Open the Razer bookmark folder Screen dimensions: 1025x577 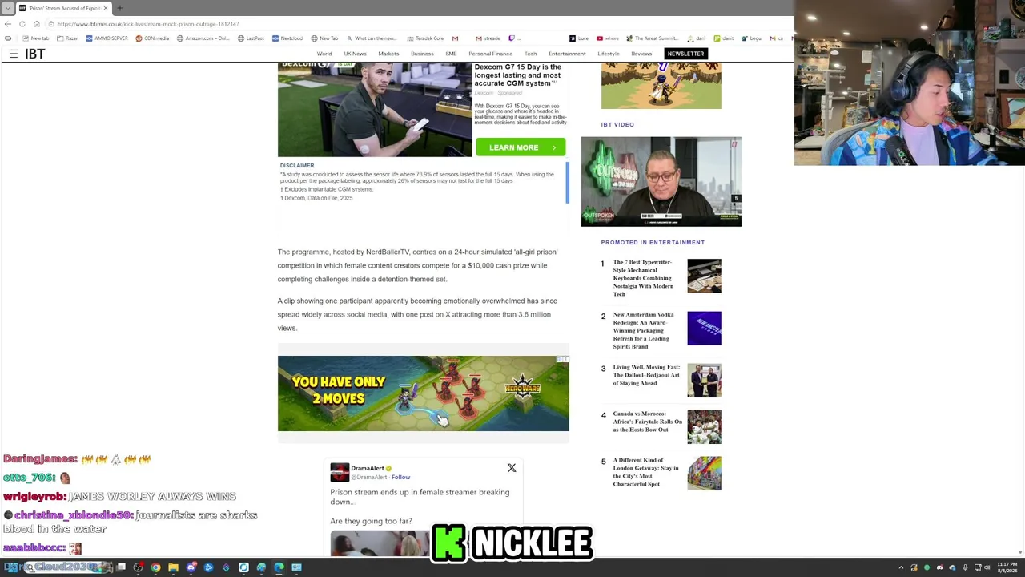[x=68, y=38]
